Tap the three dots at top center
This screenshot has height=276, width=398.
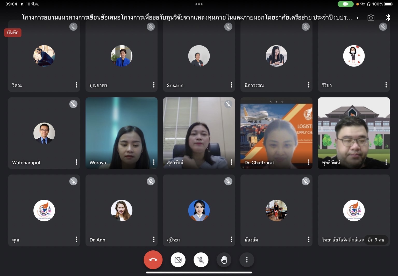pos(199,4)
